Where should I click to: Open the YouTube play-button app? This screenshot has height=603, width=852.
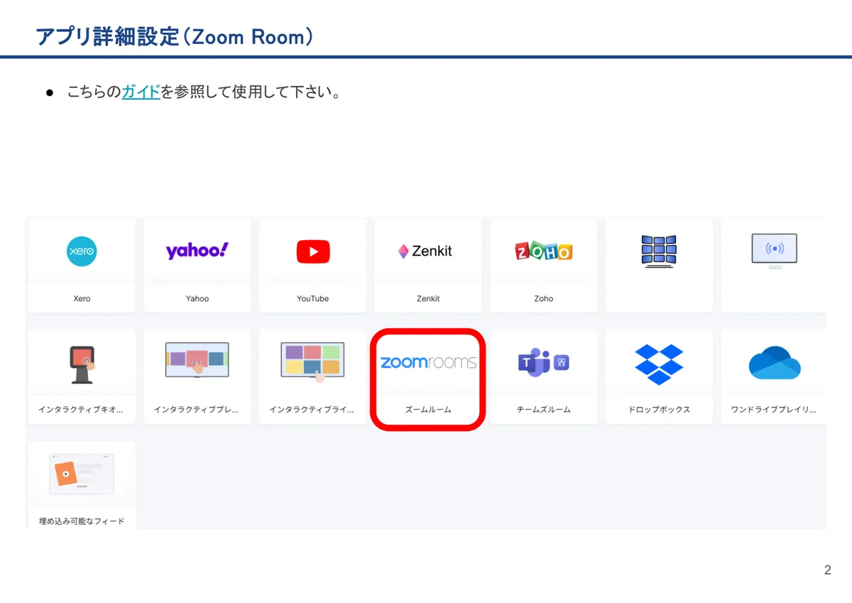pyautogui.click(x=313, y=251)
